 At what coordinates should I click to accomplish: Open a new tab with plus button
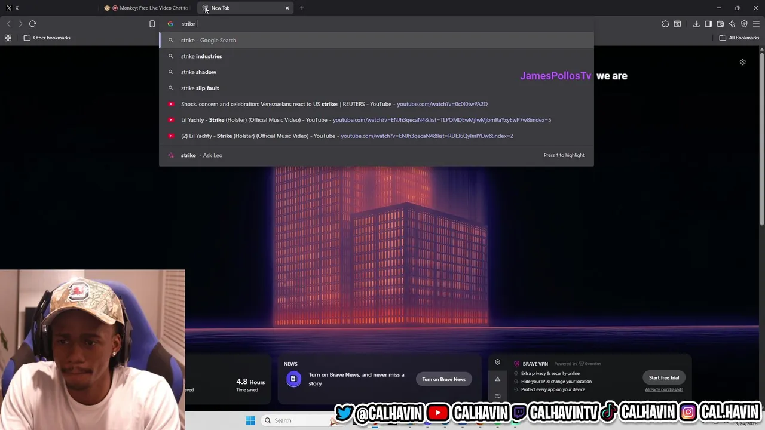pos(302,8)
